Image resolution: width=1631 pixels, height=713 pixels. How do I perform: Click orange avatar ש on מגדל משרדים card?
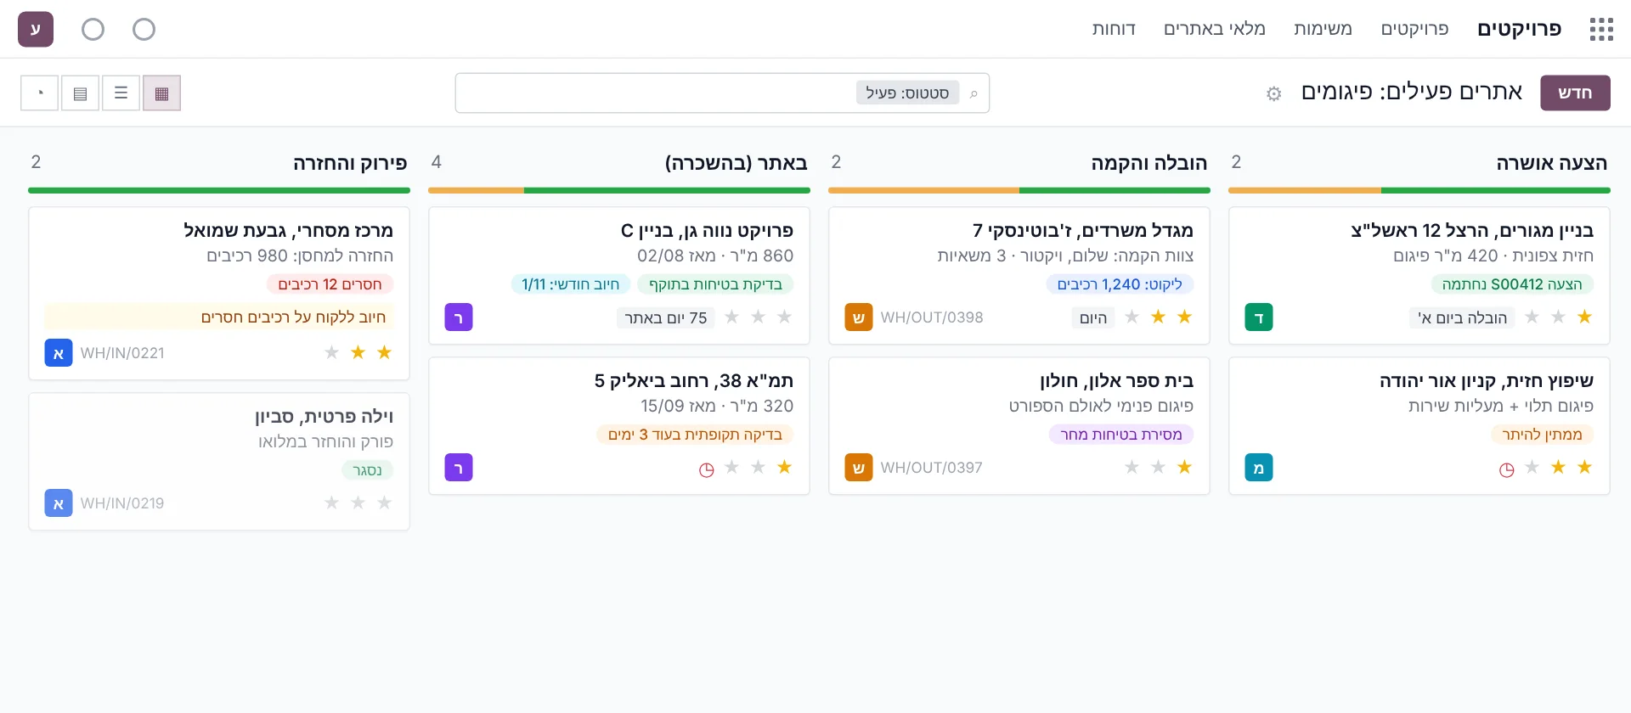859,317
